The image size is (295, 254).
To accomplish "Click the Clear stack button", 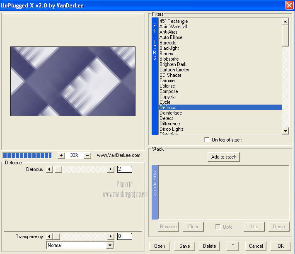I will [x=193, y=227].
